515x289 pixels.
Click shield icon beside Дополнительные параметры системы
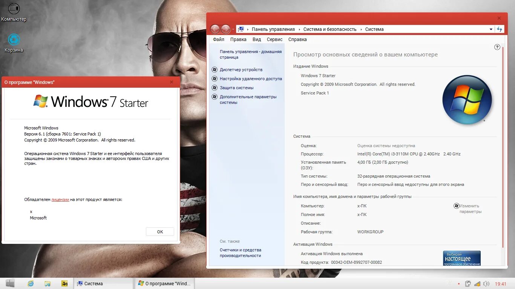coord(215,97)
